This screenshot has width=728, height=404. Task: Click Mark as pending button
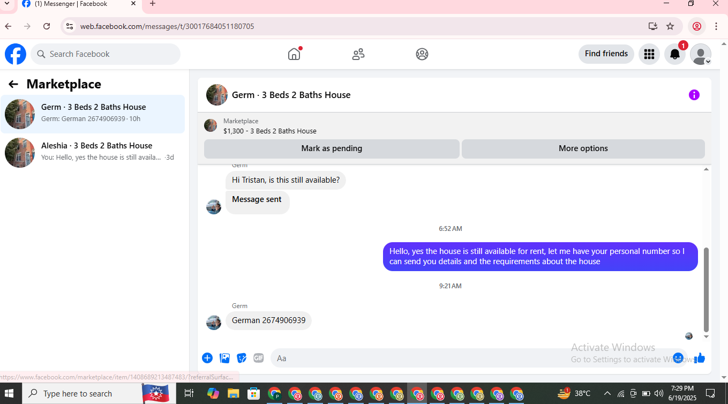coord(332,148)
